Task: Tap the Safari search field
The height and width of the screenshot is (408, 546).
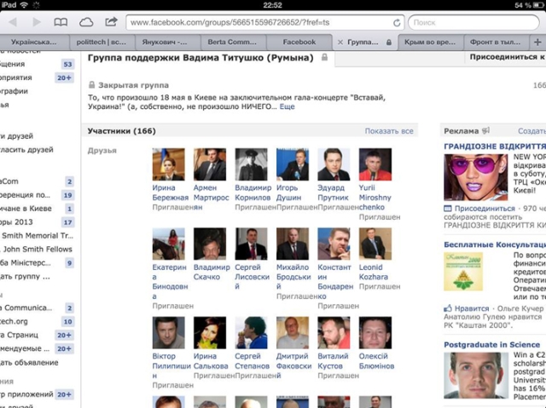Action: pyautogui.click(x=473, y=22)
